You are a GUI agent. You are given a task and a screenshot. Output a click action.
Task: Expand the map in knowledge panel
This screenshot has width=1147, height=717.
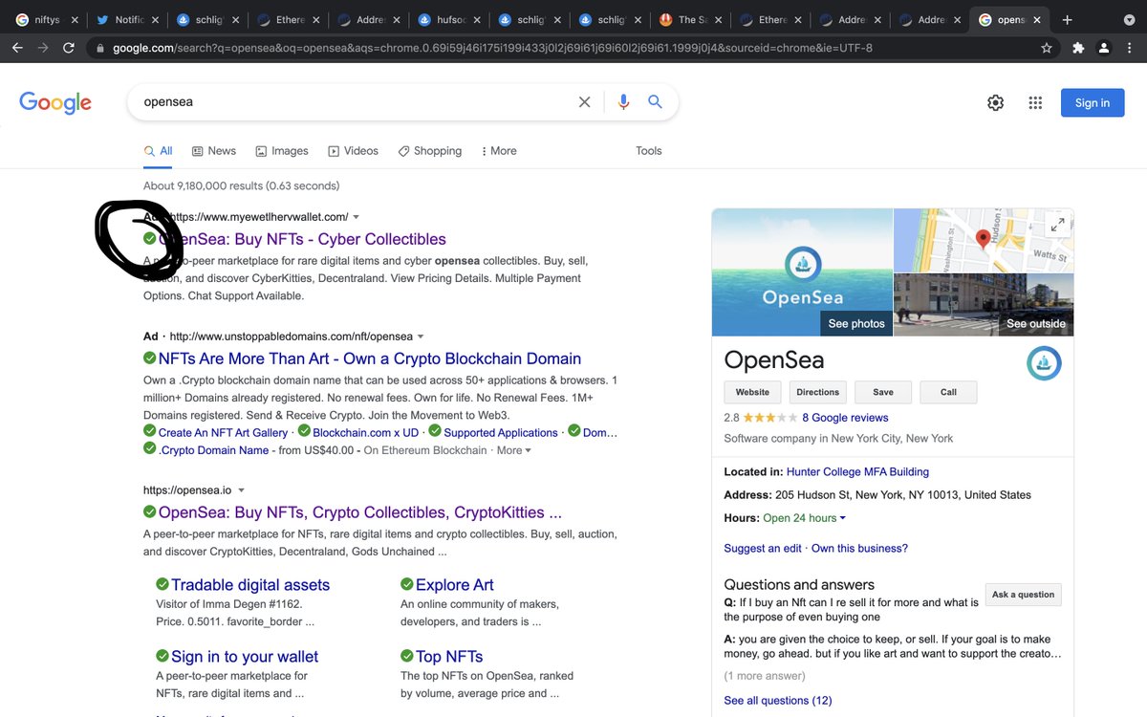pyautogui.click(x=1057, y=225)
